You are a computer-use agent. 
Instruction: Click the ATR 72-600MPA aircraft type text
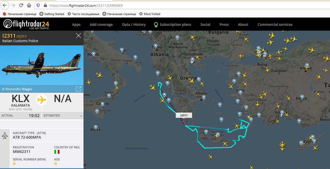click(x=27, y=137)
